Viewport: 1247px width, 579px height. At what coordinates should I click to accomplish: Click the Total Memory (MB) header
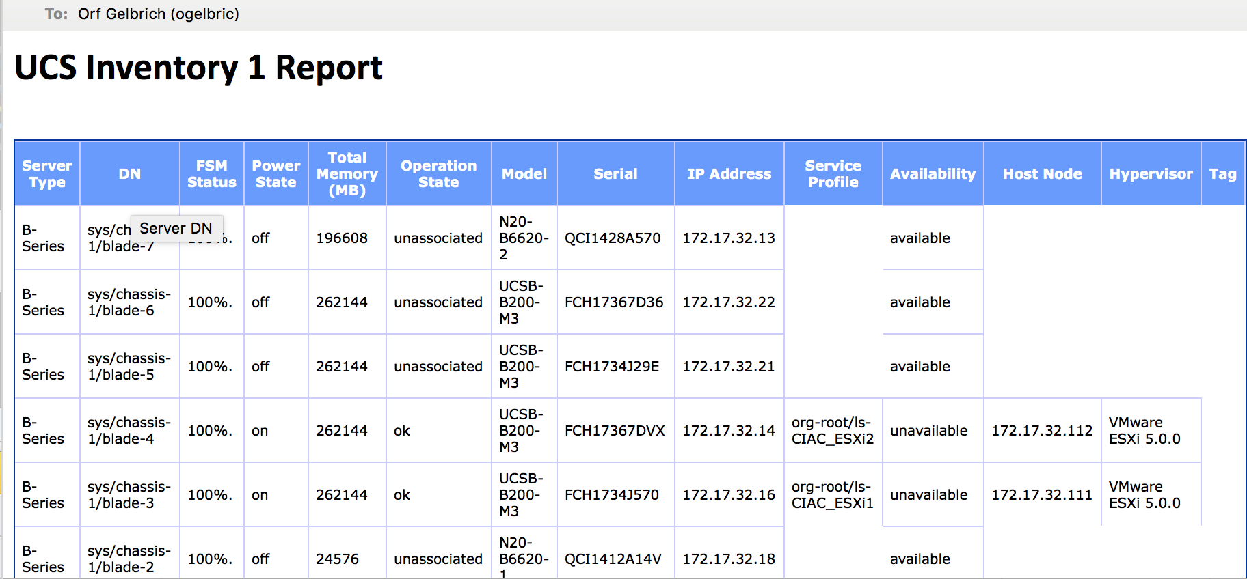[x=347, y=173]
